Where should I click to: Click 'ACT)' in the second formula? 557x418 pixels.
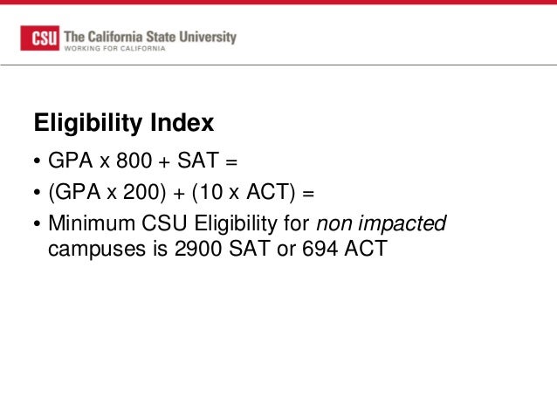click(271, 192)
